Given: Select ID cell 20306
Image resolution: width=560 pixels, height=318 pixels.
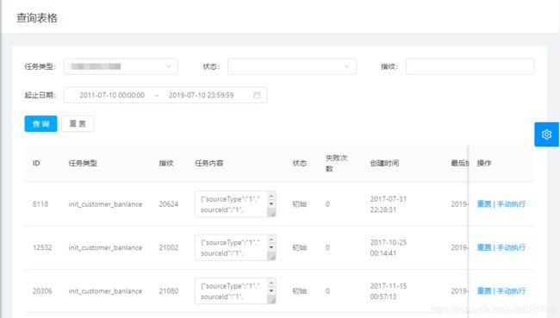Looking at the screenshot, I should pyautogui.click(x=42, y=290).
